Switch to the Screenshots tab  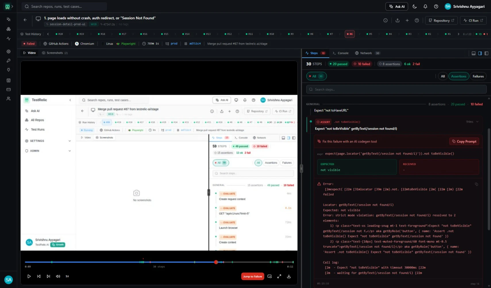[x=55, y=53]
